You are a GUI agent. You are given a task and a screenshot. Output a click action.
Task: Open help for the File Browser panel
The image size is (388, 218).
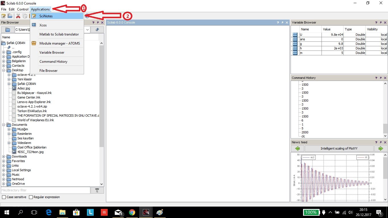[x=93, y=22]
